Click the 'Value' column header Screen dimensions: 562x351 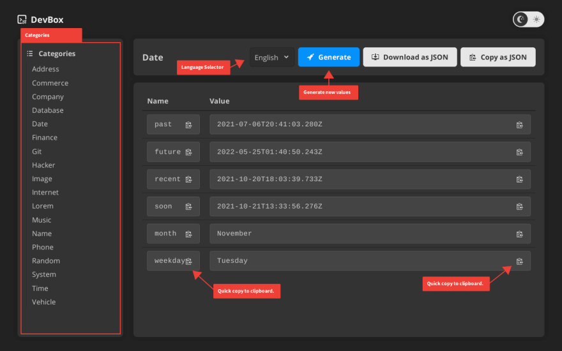tap(219, 101)
